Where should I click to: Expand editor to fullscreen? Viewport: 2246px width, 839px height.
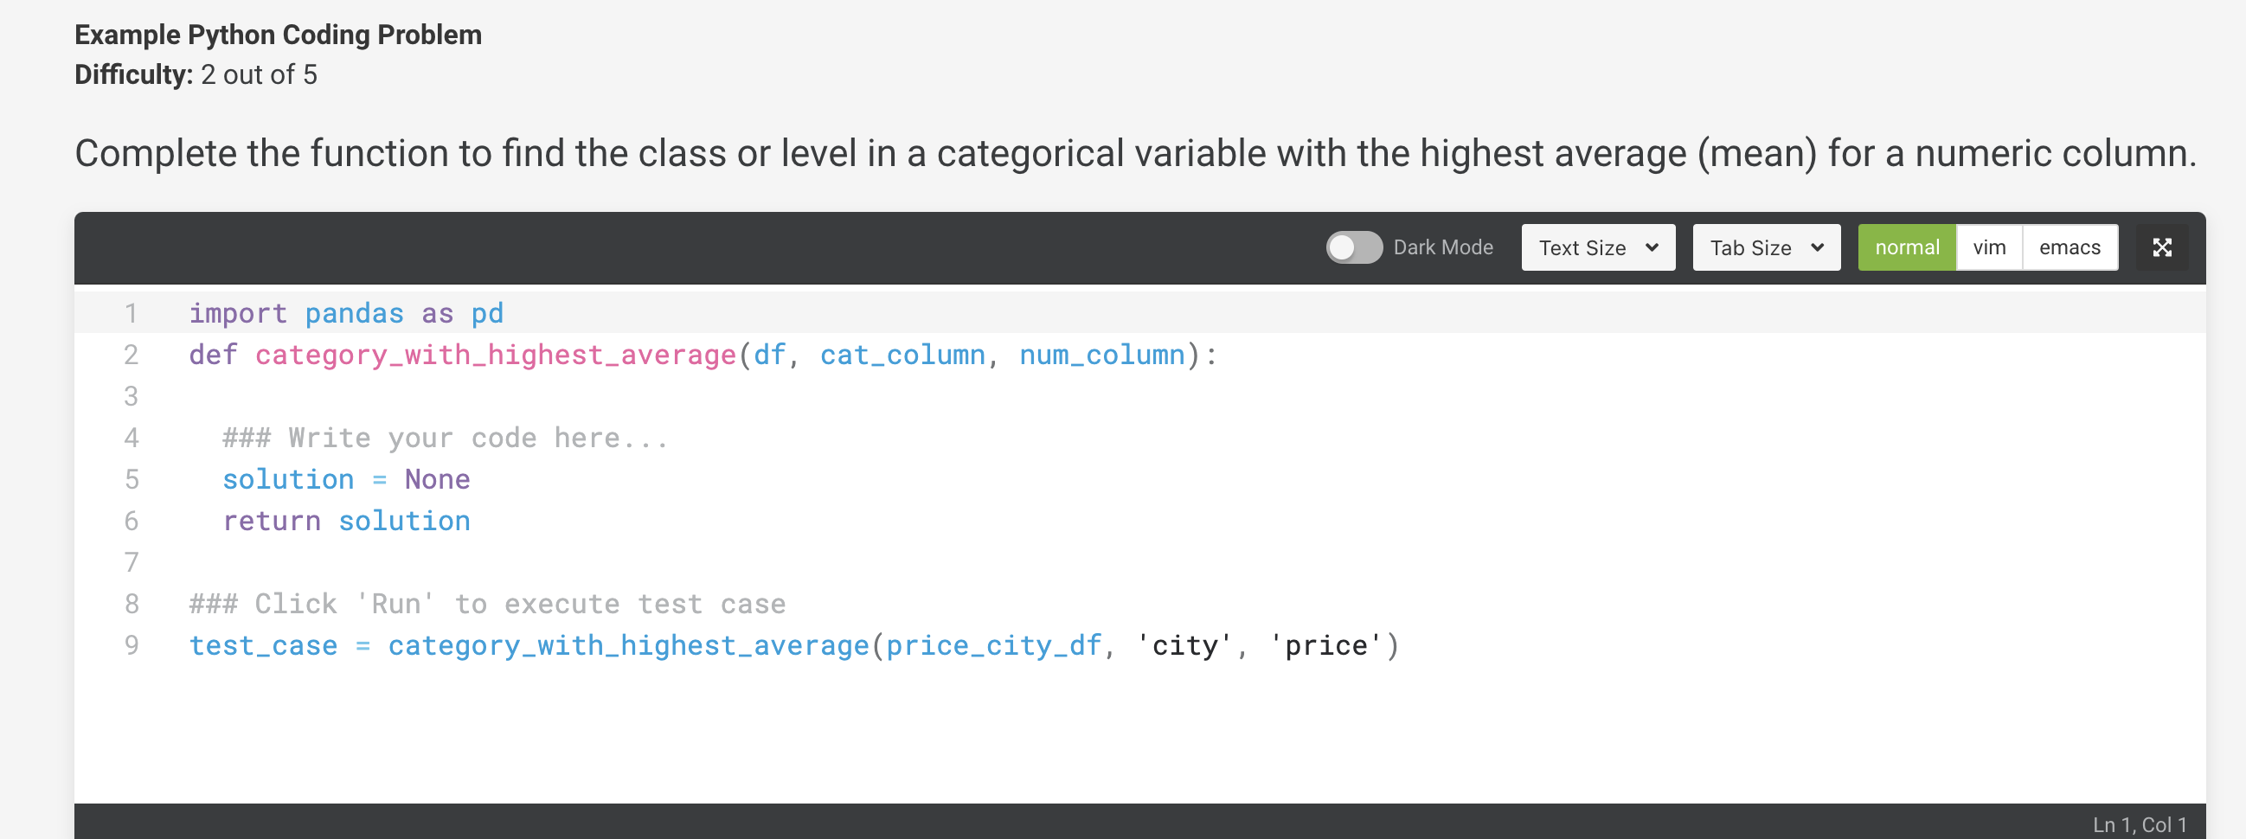coord(2160,247)
